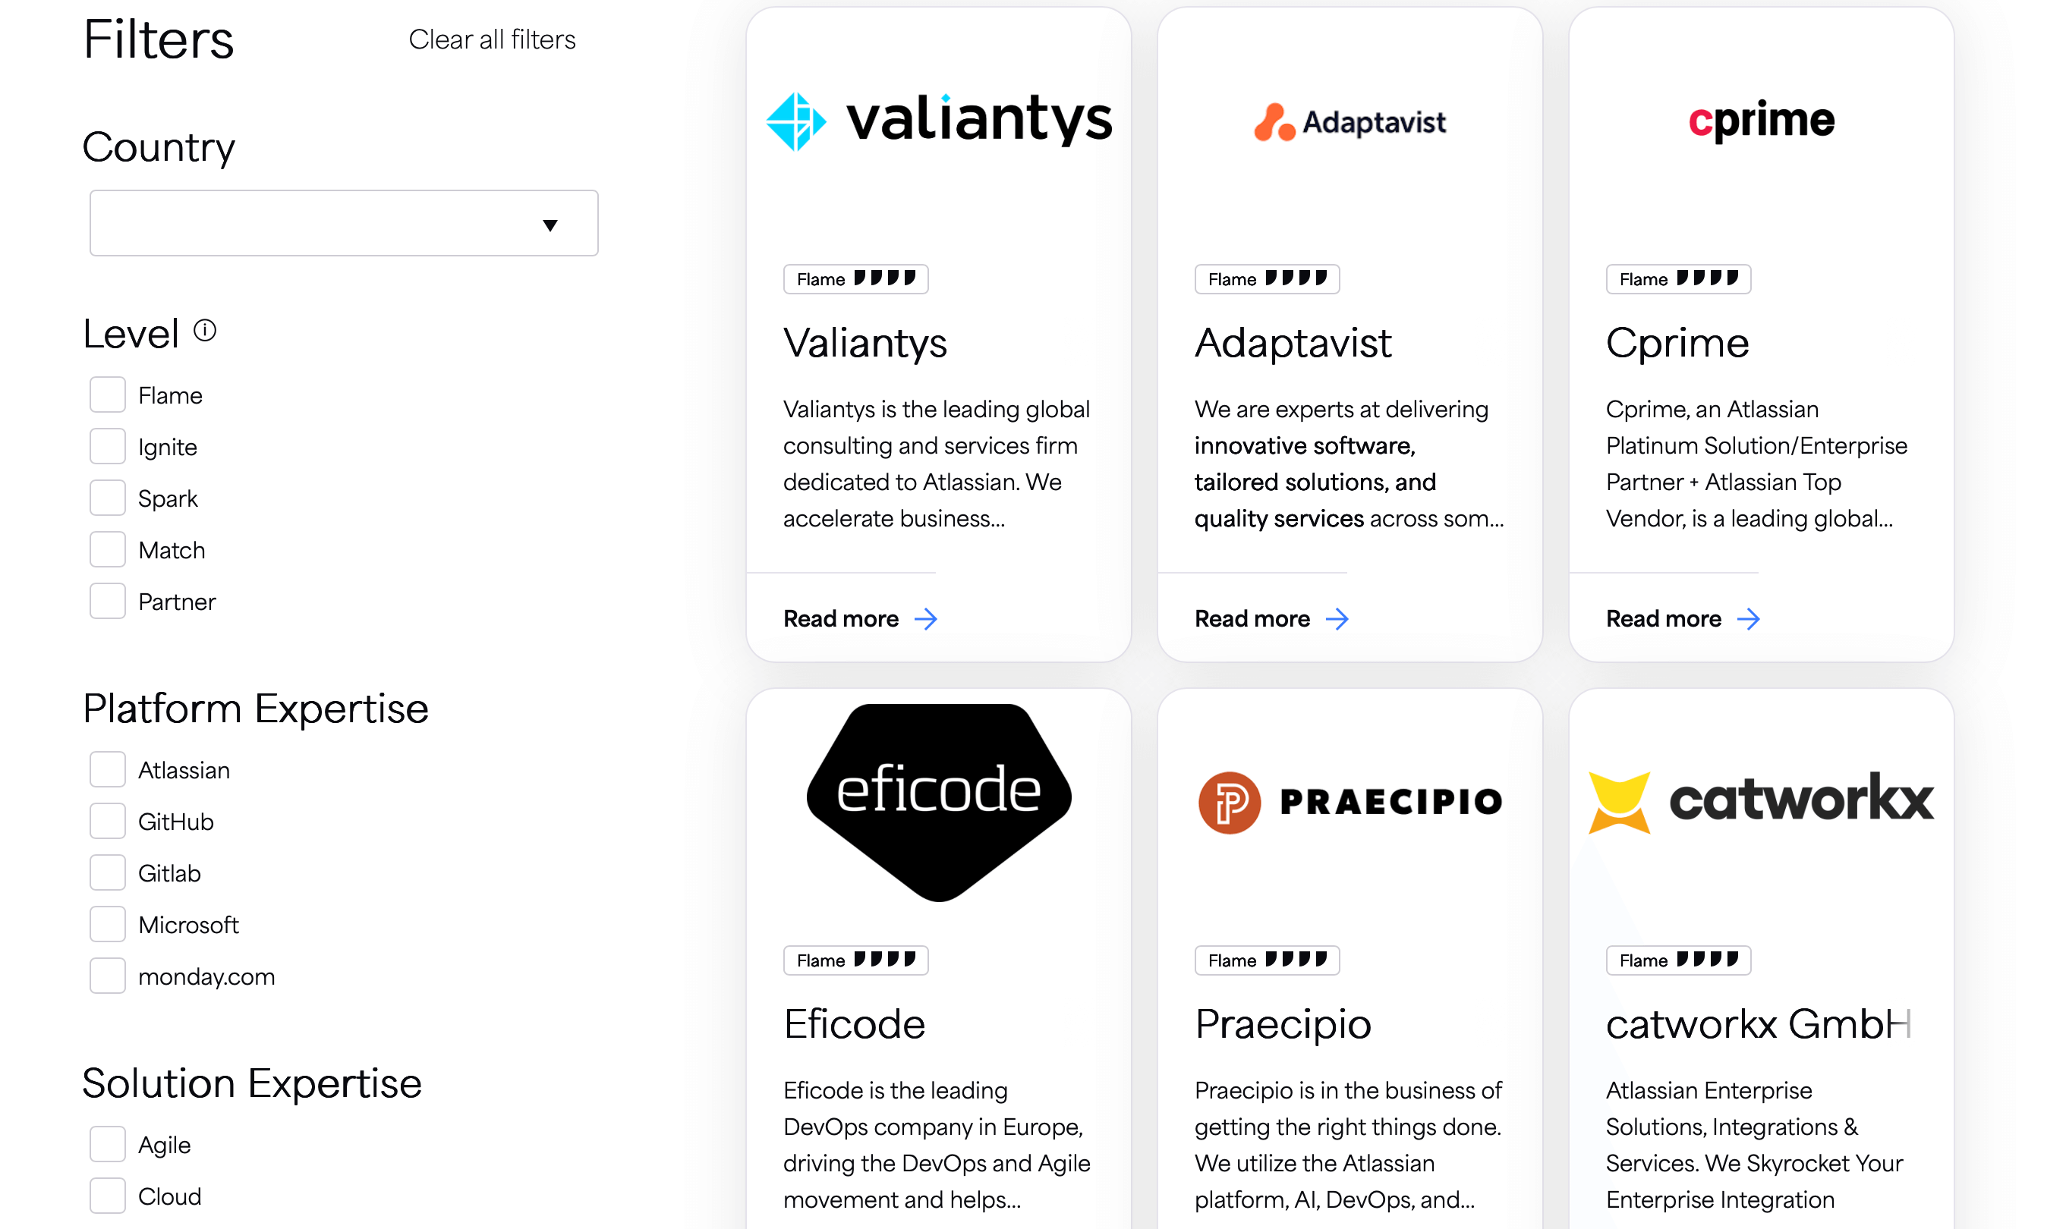Open the Adaptavist partner heading
The image size is (2066, 1229).
(x=1293, y=343)
